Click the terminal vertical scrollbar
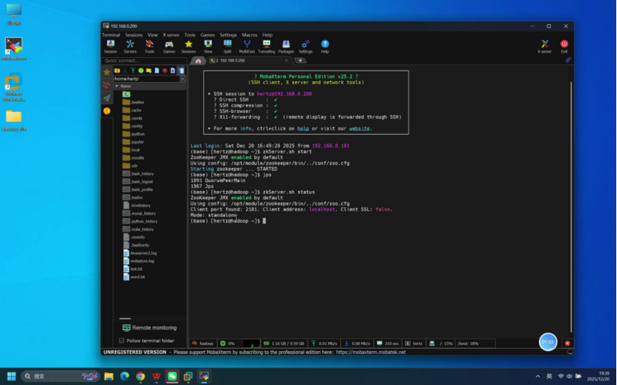 pyautogui.click(x=571, y=207)
